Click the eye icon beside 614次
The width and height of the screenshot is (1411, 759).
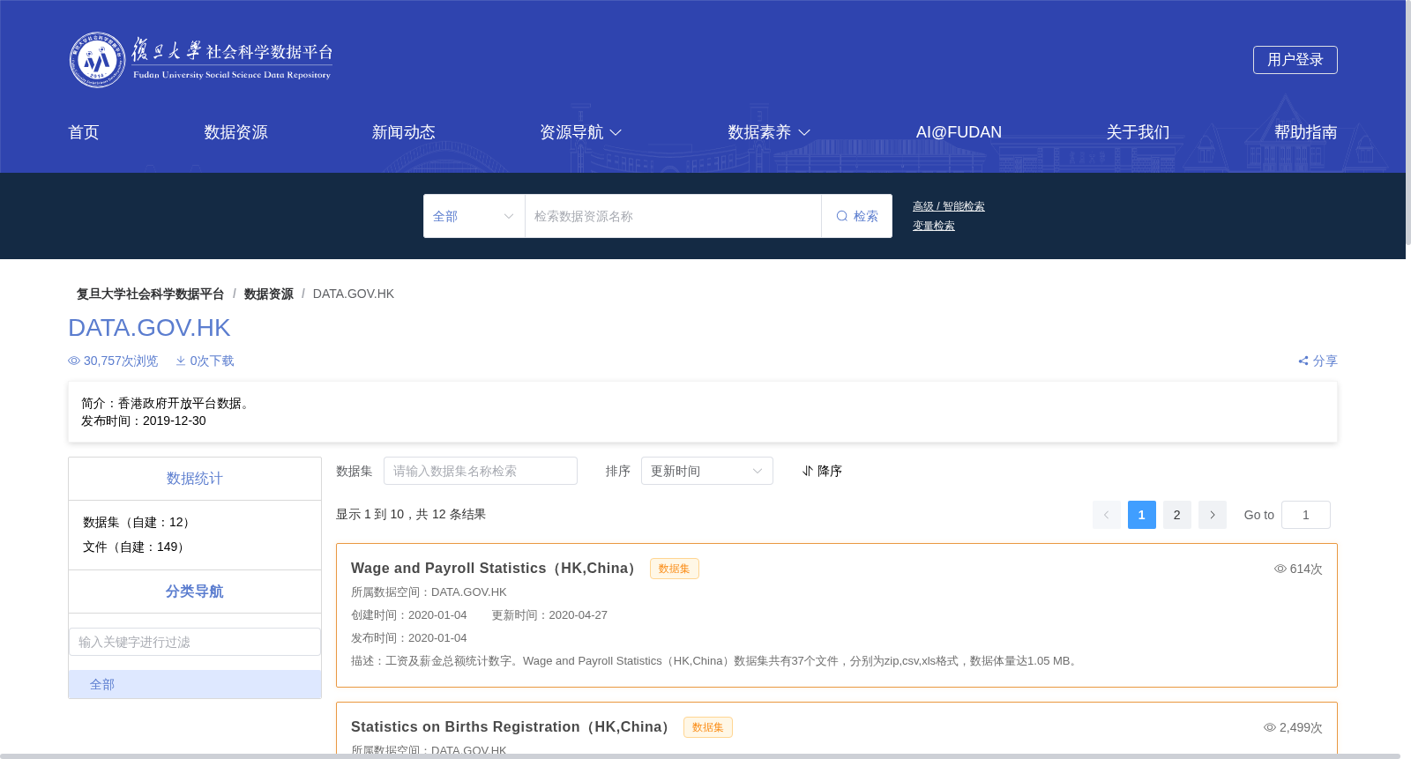1280,569
